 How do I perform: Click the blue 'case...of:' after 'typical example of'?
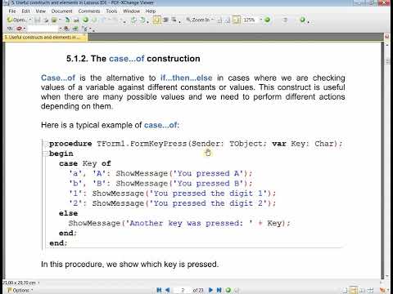point(161,125)
